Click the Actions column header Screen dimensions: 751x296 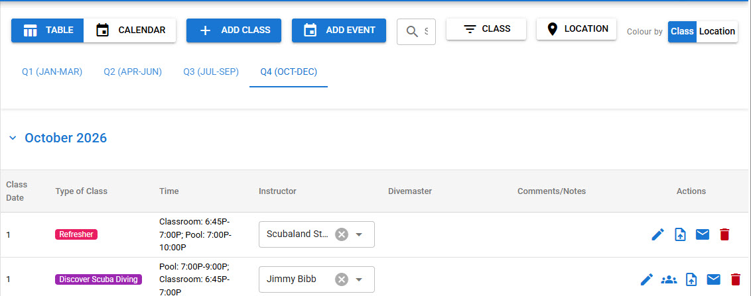tap(691, 191)
